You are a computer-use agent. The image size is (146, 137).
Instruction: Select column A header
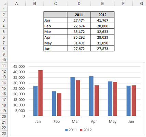click(x=16, y=3)
